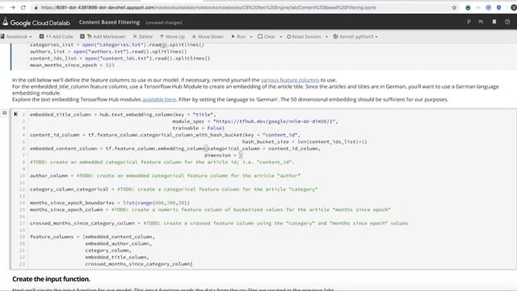Click the tfhub.dev module URL string

point(274,121)
